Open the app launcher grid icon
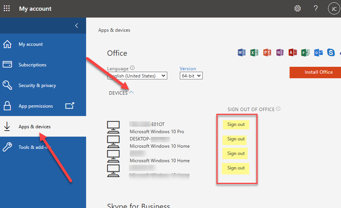This screenshot has height=208, width=341. click(x=7, y=8)
